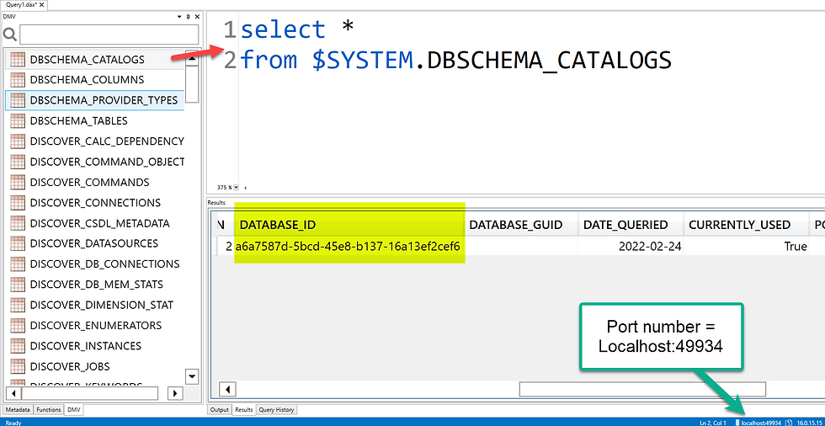Select the DBSCHEMA_CATALOGS table icon
Image resolution: width=825 pixels, height=426 pixels.
click(x=18, y=60)
